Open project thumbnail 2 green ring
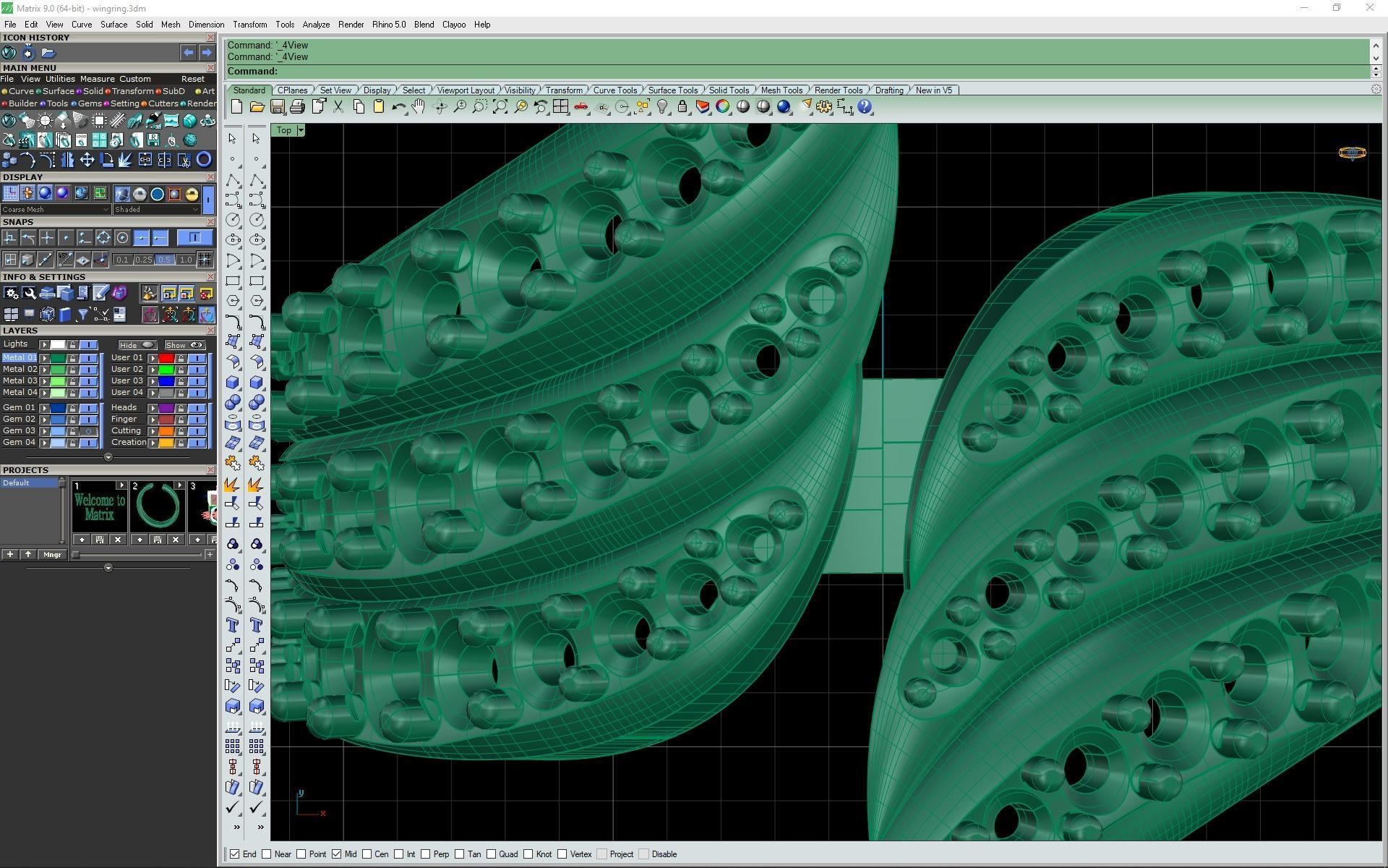The width and height of the screenshot is (1388, 868). (x=158, y=506)
